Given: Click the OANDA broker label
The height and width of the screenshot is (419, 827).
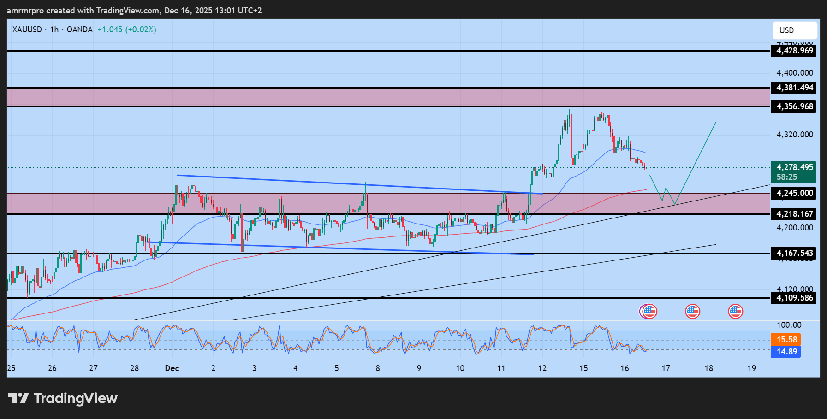Looking at the screenshot, I should [x=79, y=30].
